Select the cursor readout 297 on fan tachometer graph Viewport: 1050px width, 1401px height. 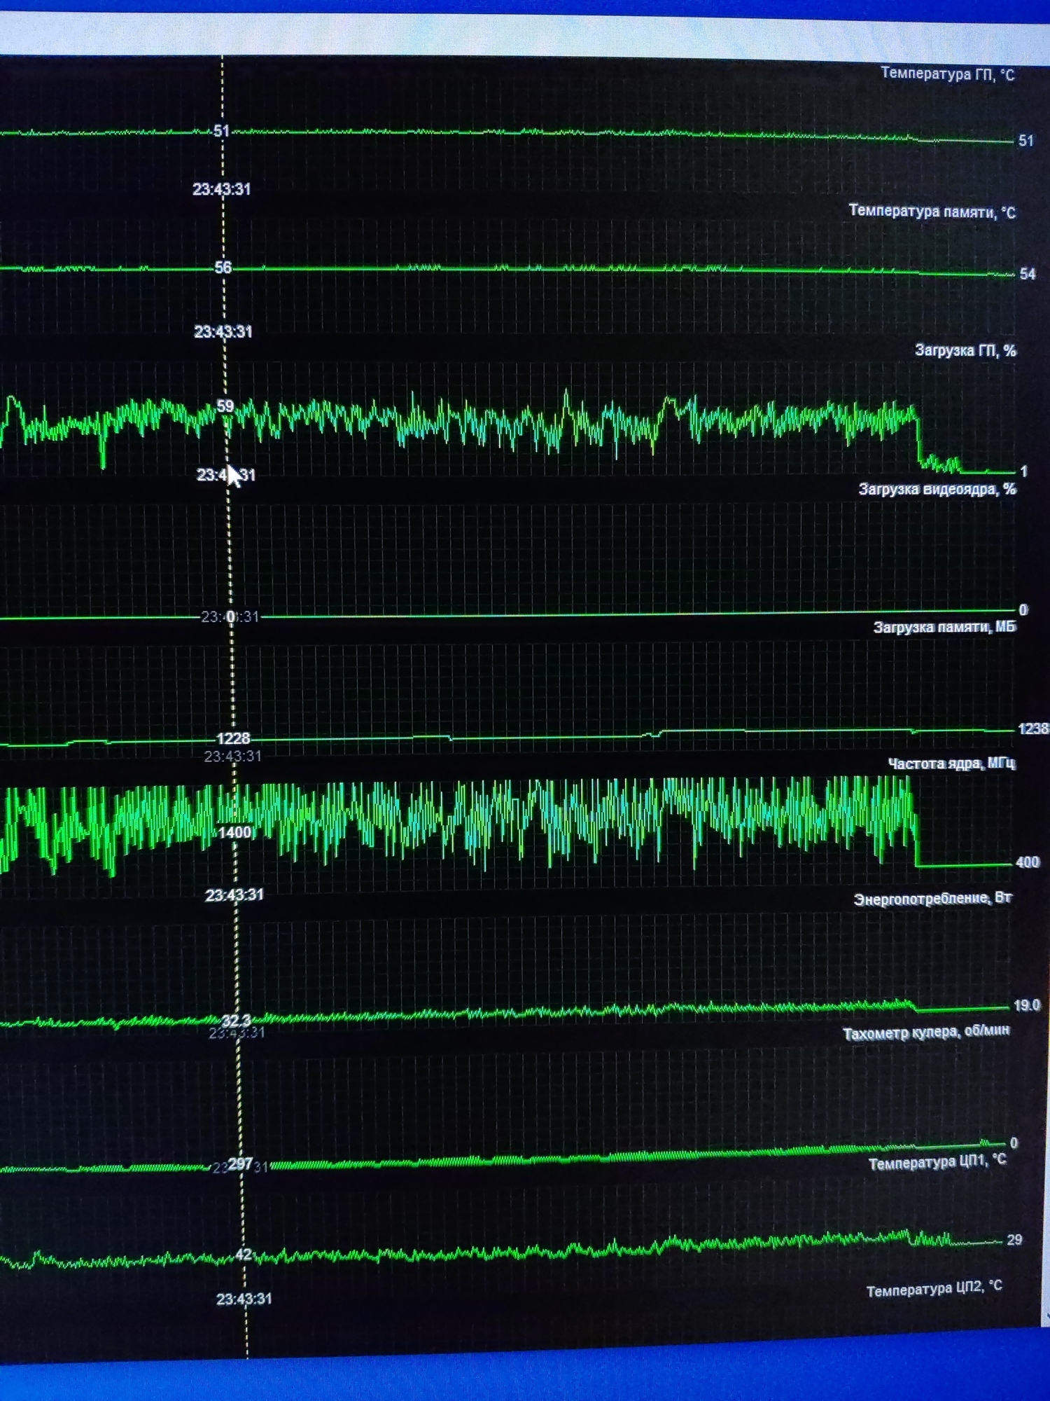(x=240, y=1164)
